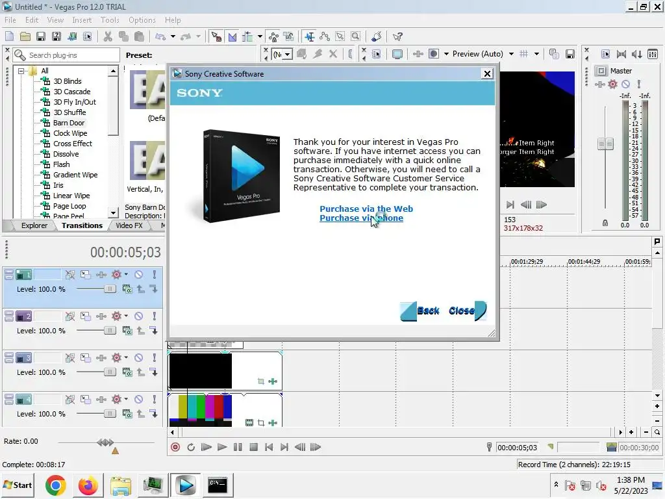Click the Master volume fader handle
665x499 pixels.
[605, 144]
